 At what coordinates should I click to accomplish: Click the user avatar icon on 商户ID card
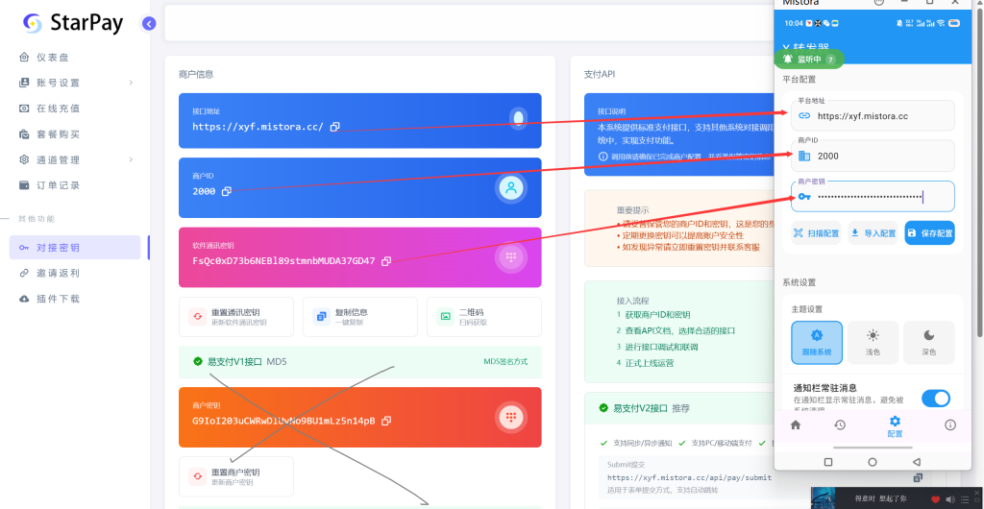[511, 187]
